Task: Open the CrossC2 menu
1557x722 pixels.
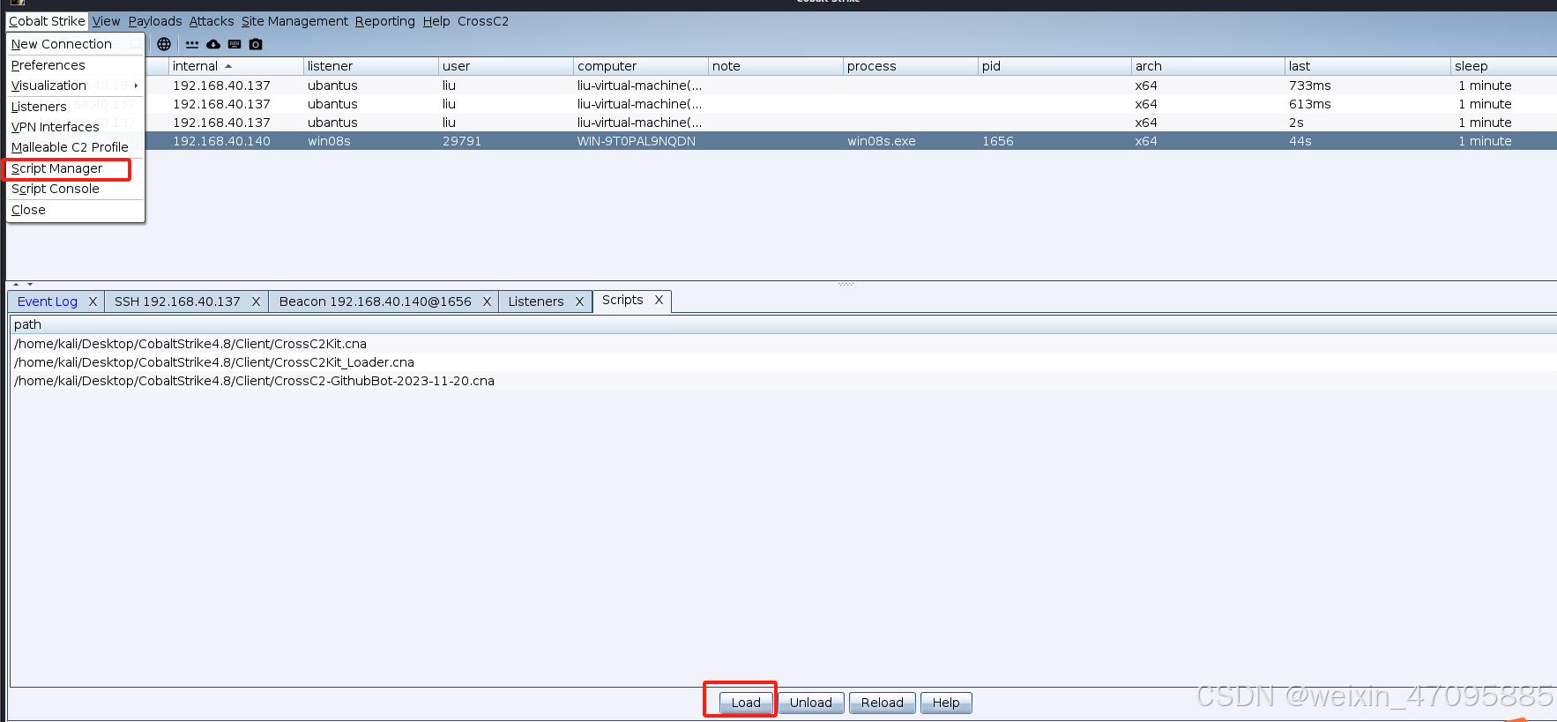Action: tap(483, 21)
